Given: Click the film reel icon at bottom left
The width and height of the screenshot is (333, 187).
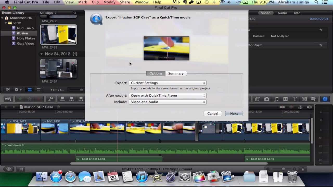Looking at the screenshot, I should click(x=9, y=169).
